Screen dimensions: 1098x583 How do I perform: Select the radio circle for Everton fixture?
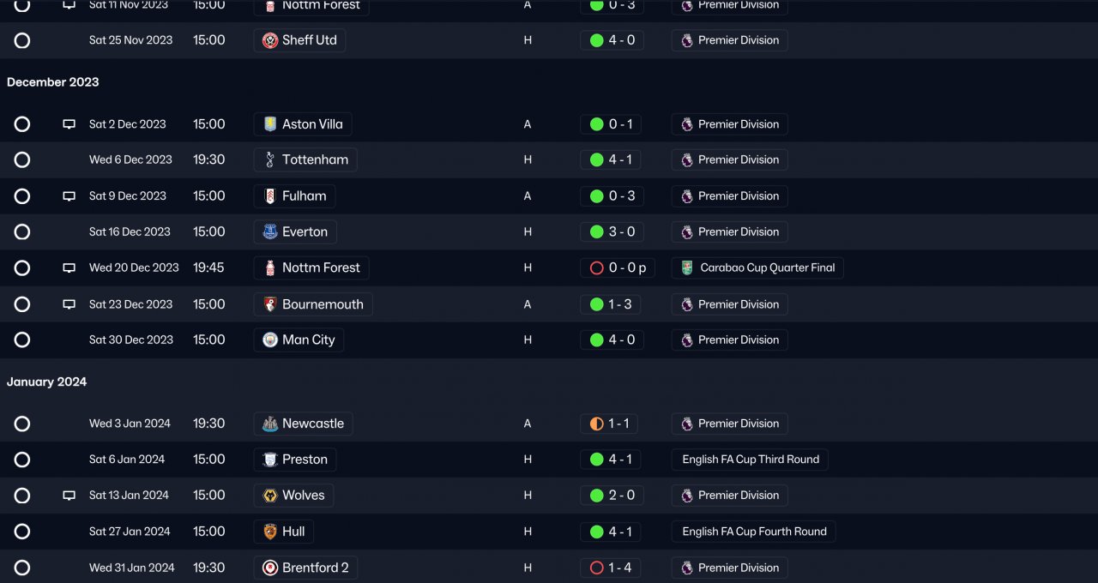pos(22,231)
